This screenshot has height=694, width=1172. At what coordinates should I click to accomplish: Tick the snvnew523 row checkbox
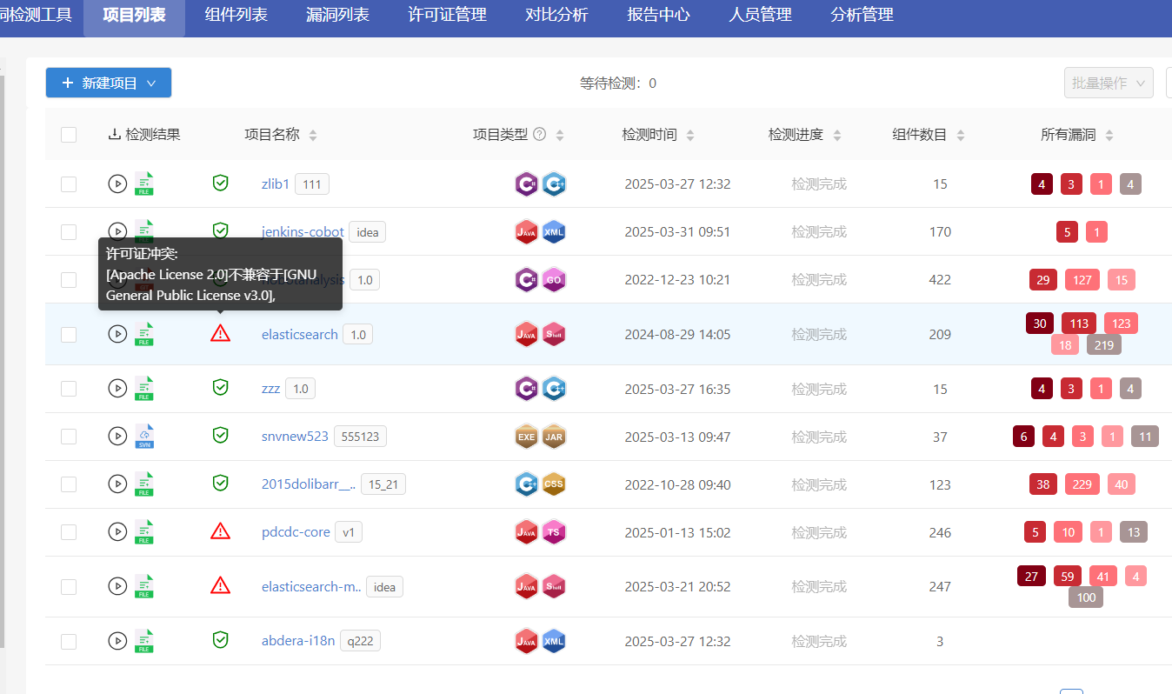coord(69,436)
